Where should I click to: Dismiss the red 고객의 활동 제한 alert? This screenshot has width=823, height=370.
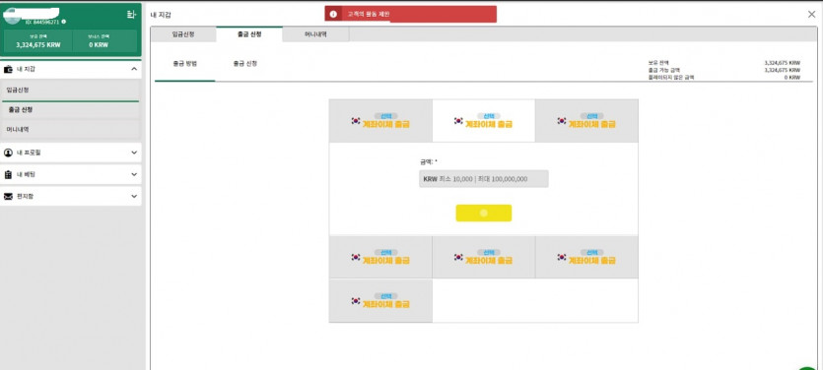pyautogui.click(x=410, y=14)
